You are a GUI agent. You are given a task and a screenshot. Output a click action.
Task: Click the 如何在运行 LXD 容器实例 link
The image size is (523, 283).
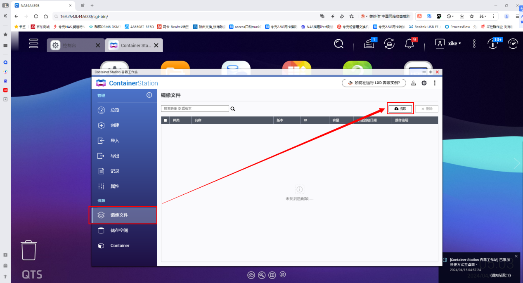tap(374, 83)
